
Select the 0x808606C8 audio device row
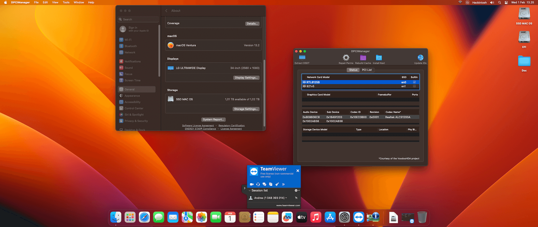360,117
